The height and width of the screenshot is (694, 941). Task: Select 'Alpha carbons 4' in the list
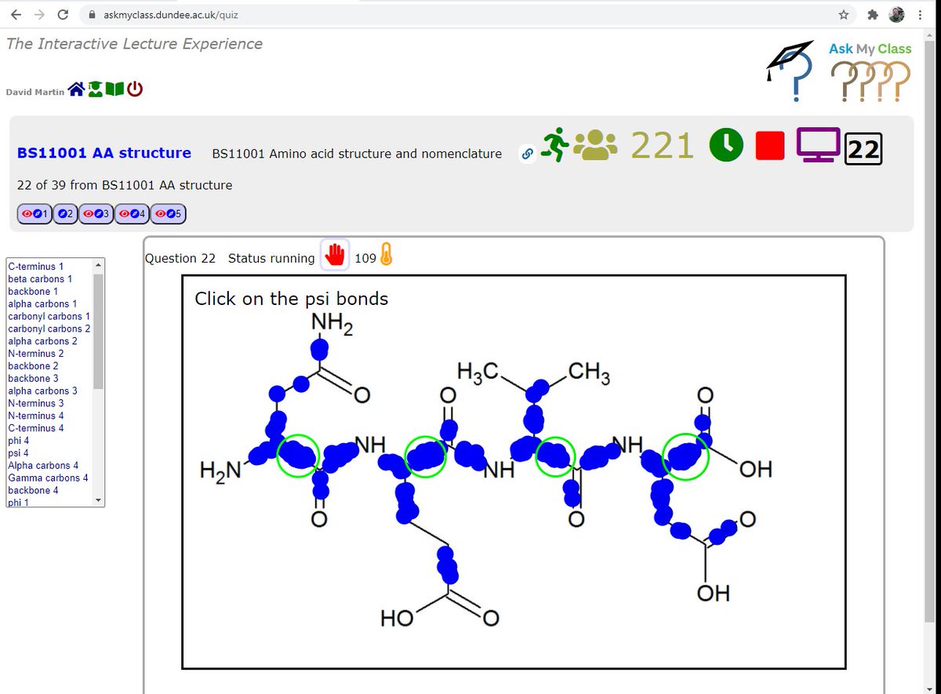(x=43, y=466)
